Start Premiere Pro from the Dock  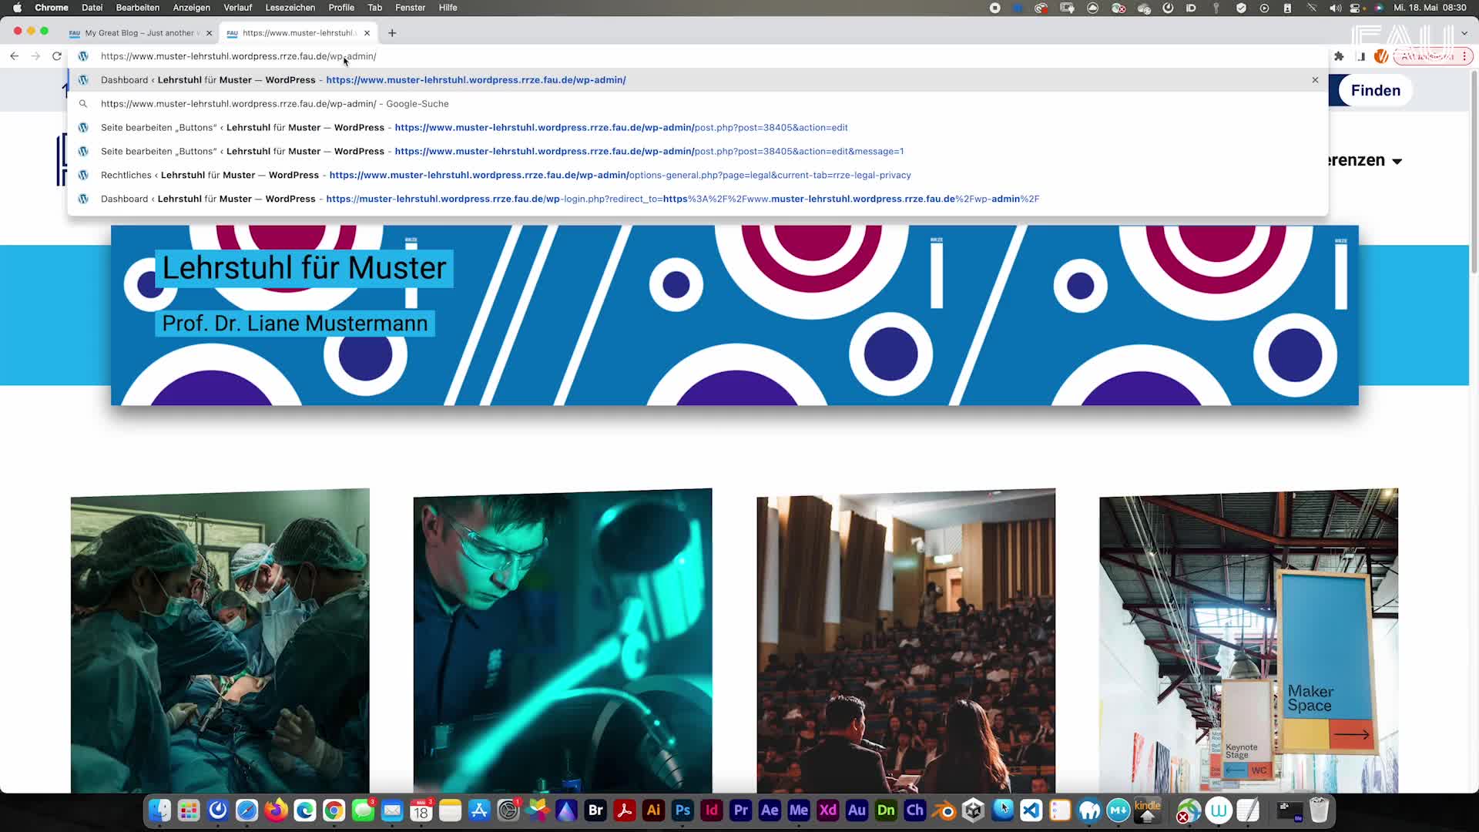[x=740, y=810]
